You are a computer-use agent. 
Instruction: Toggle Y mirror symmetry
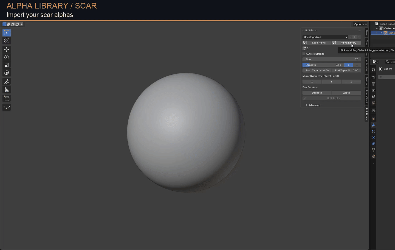tap(331, 82)
